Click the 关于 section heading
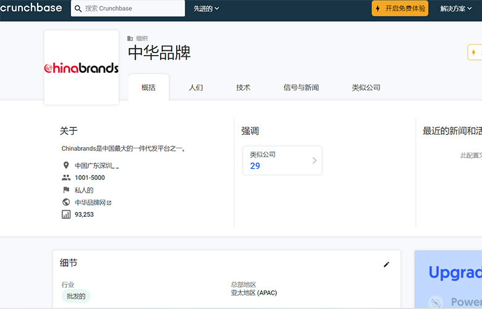The image size is (482, 309). (69, 131)
